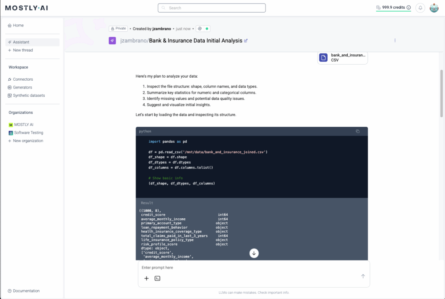This screenshot has height=299, width=445.
Task: Open the user avatar menu
Action: 434,8
